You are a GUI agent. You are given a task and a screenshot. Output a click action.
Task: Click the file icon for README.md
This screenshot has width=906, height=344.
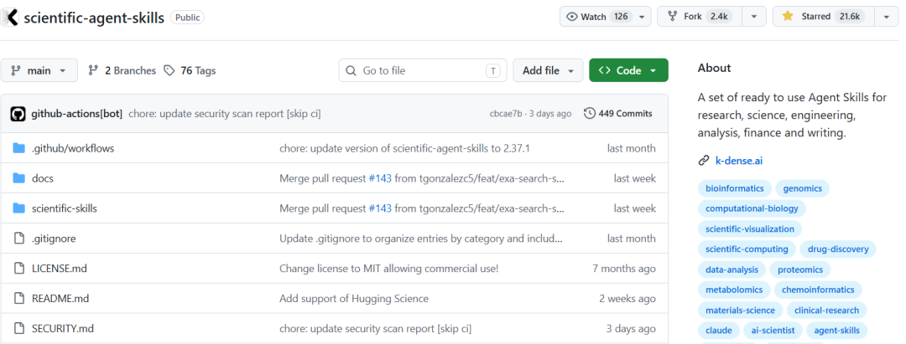[x=19, y=299]
